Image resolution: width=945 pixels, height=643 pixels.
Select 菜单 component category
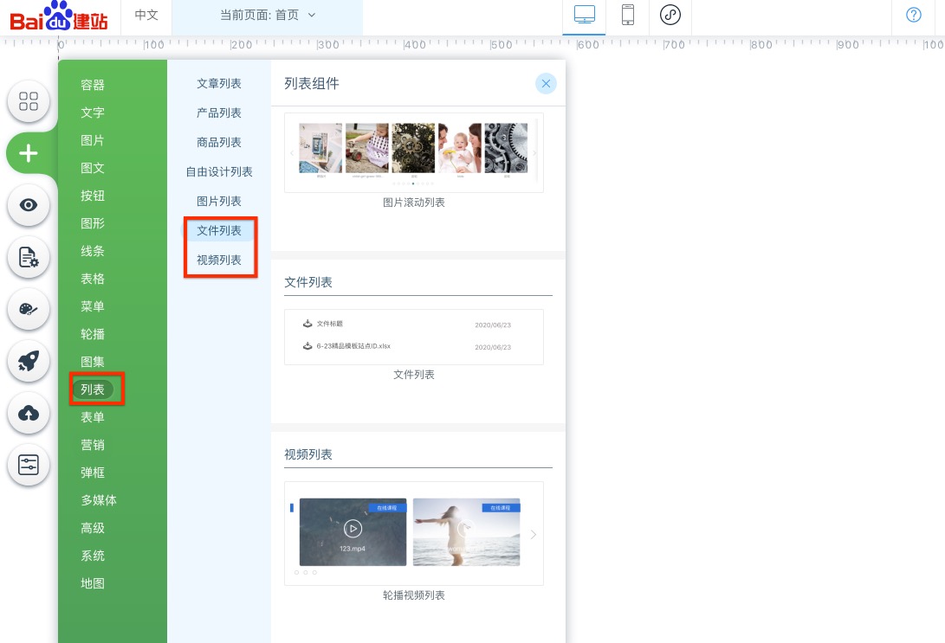(x=93, y=306)
